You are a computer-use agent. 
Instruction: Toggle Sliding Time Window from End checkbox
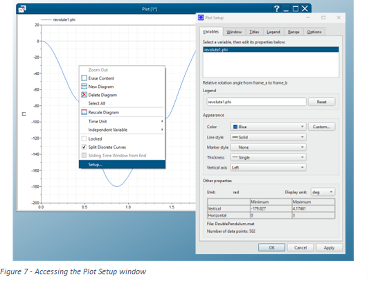point(84,155)
